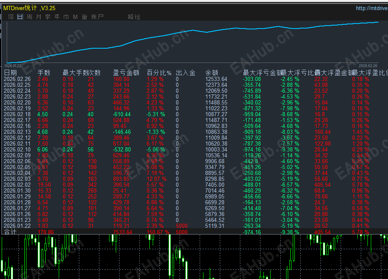Select the 2026.02.06 date row
388x279 pixels.
[x=17, y=162]
